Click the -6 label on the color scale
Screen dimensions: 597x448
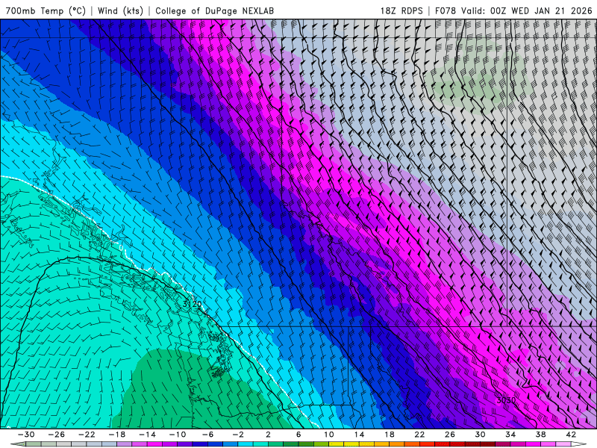point(207,435)
